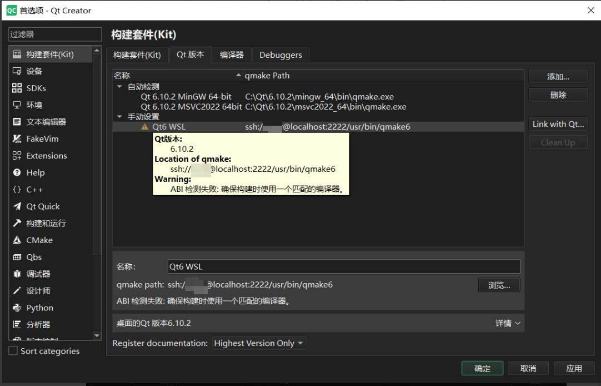Click the 添加... button
The height and width of the screenshot is (386, 601).
558,76
